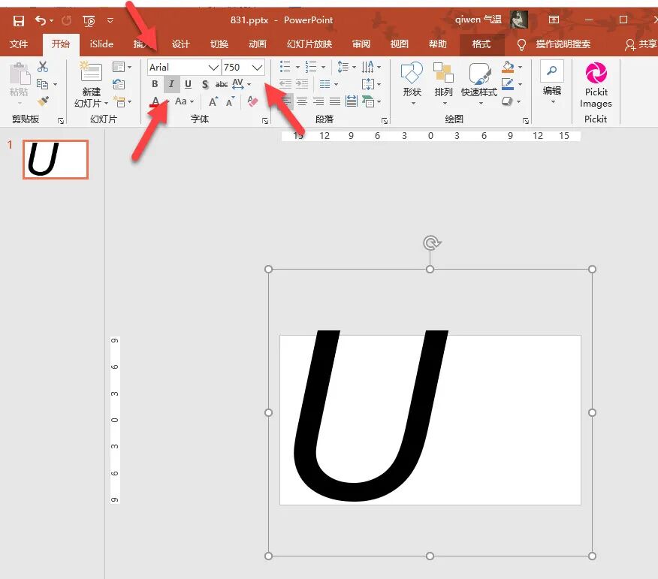Search in 操作说明搜索 box
The height and width of the screenshot is (579, 658).
click(563, 44)
